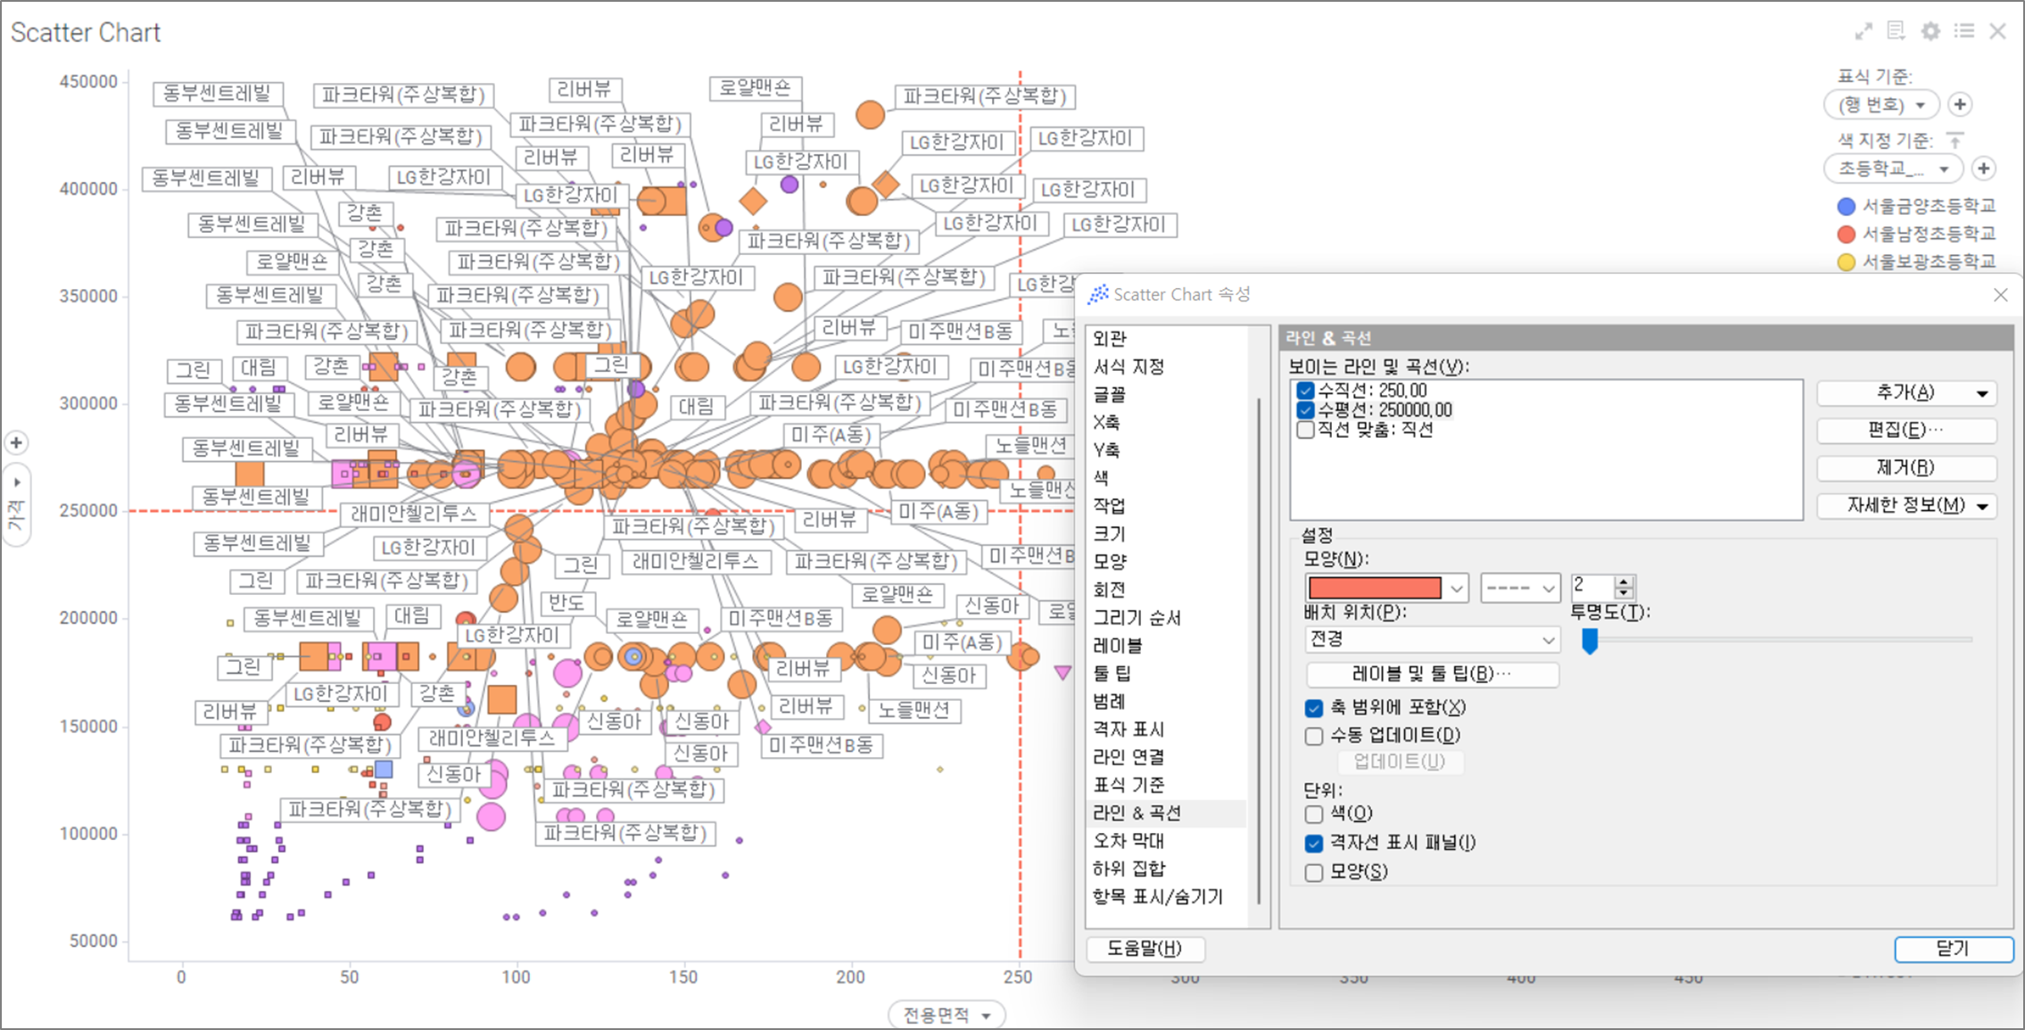This screenshot has height=1030, width=2025.
Task: Click the plus icon on left Y-axis
Action: 16,442
